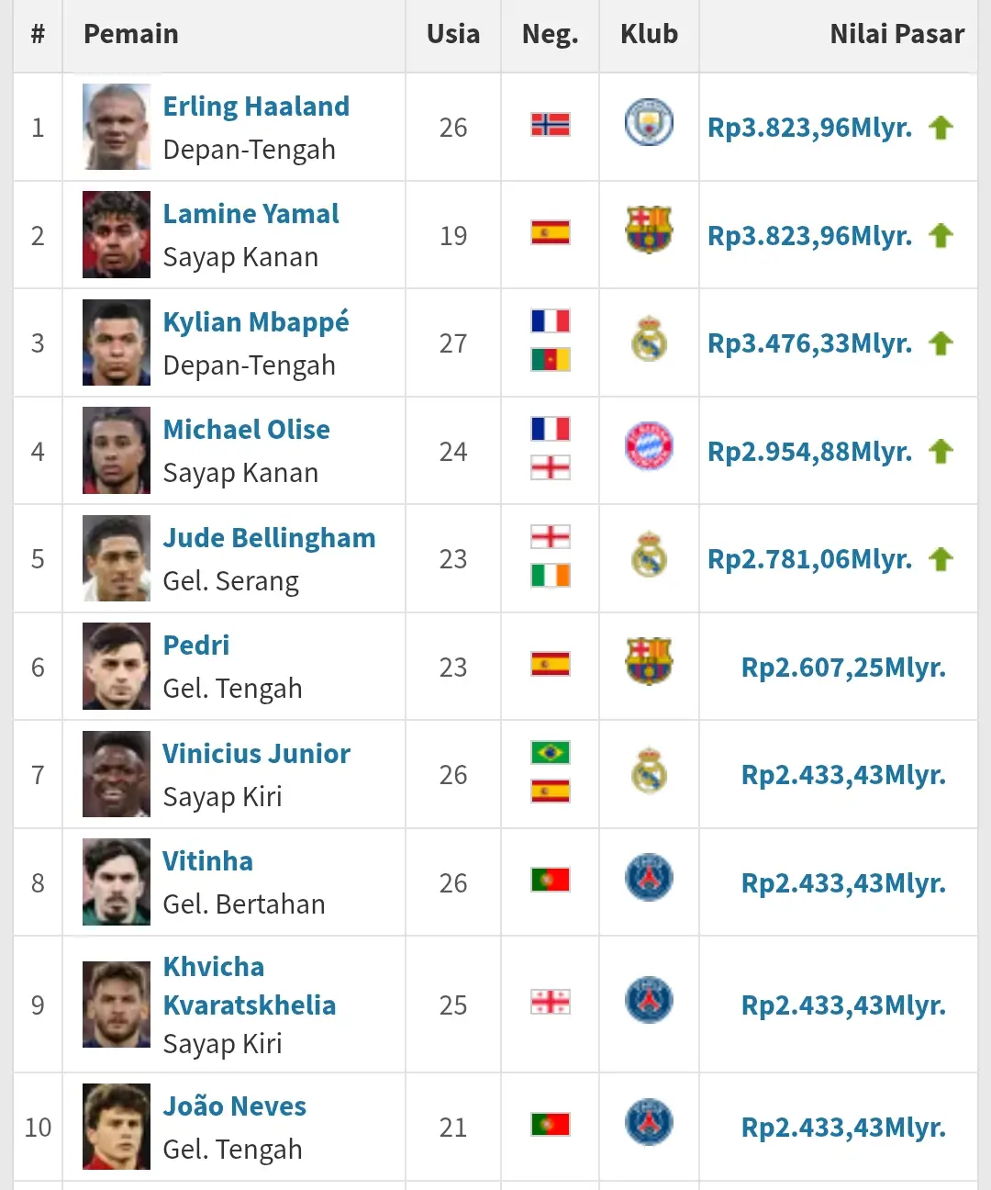Open Erling Haaland's player profile link

point(256,107)
